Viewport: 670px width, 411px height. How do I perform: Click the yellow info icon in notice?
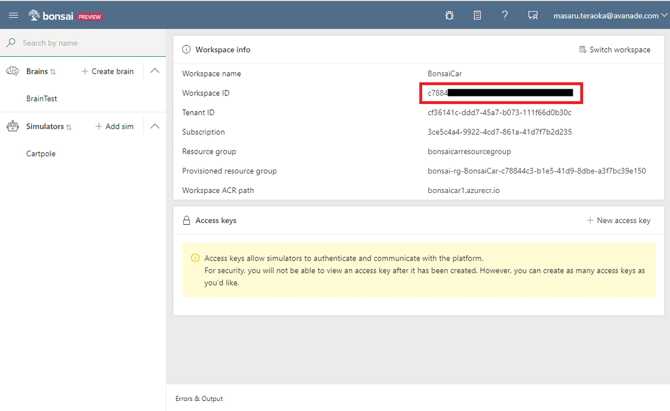(195, 258)
